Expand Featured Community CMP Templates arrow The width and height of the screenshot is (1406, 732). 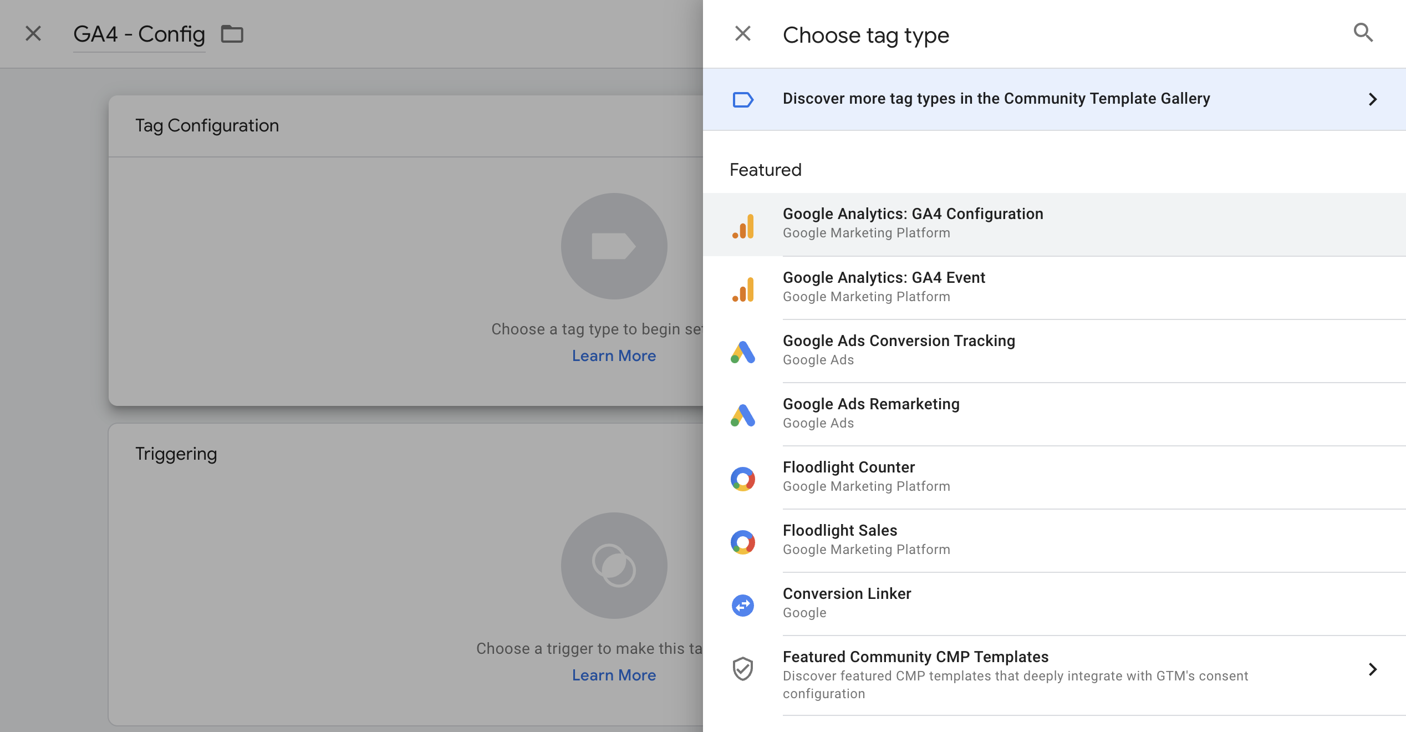[1372, 669]
